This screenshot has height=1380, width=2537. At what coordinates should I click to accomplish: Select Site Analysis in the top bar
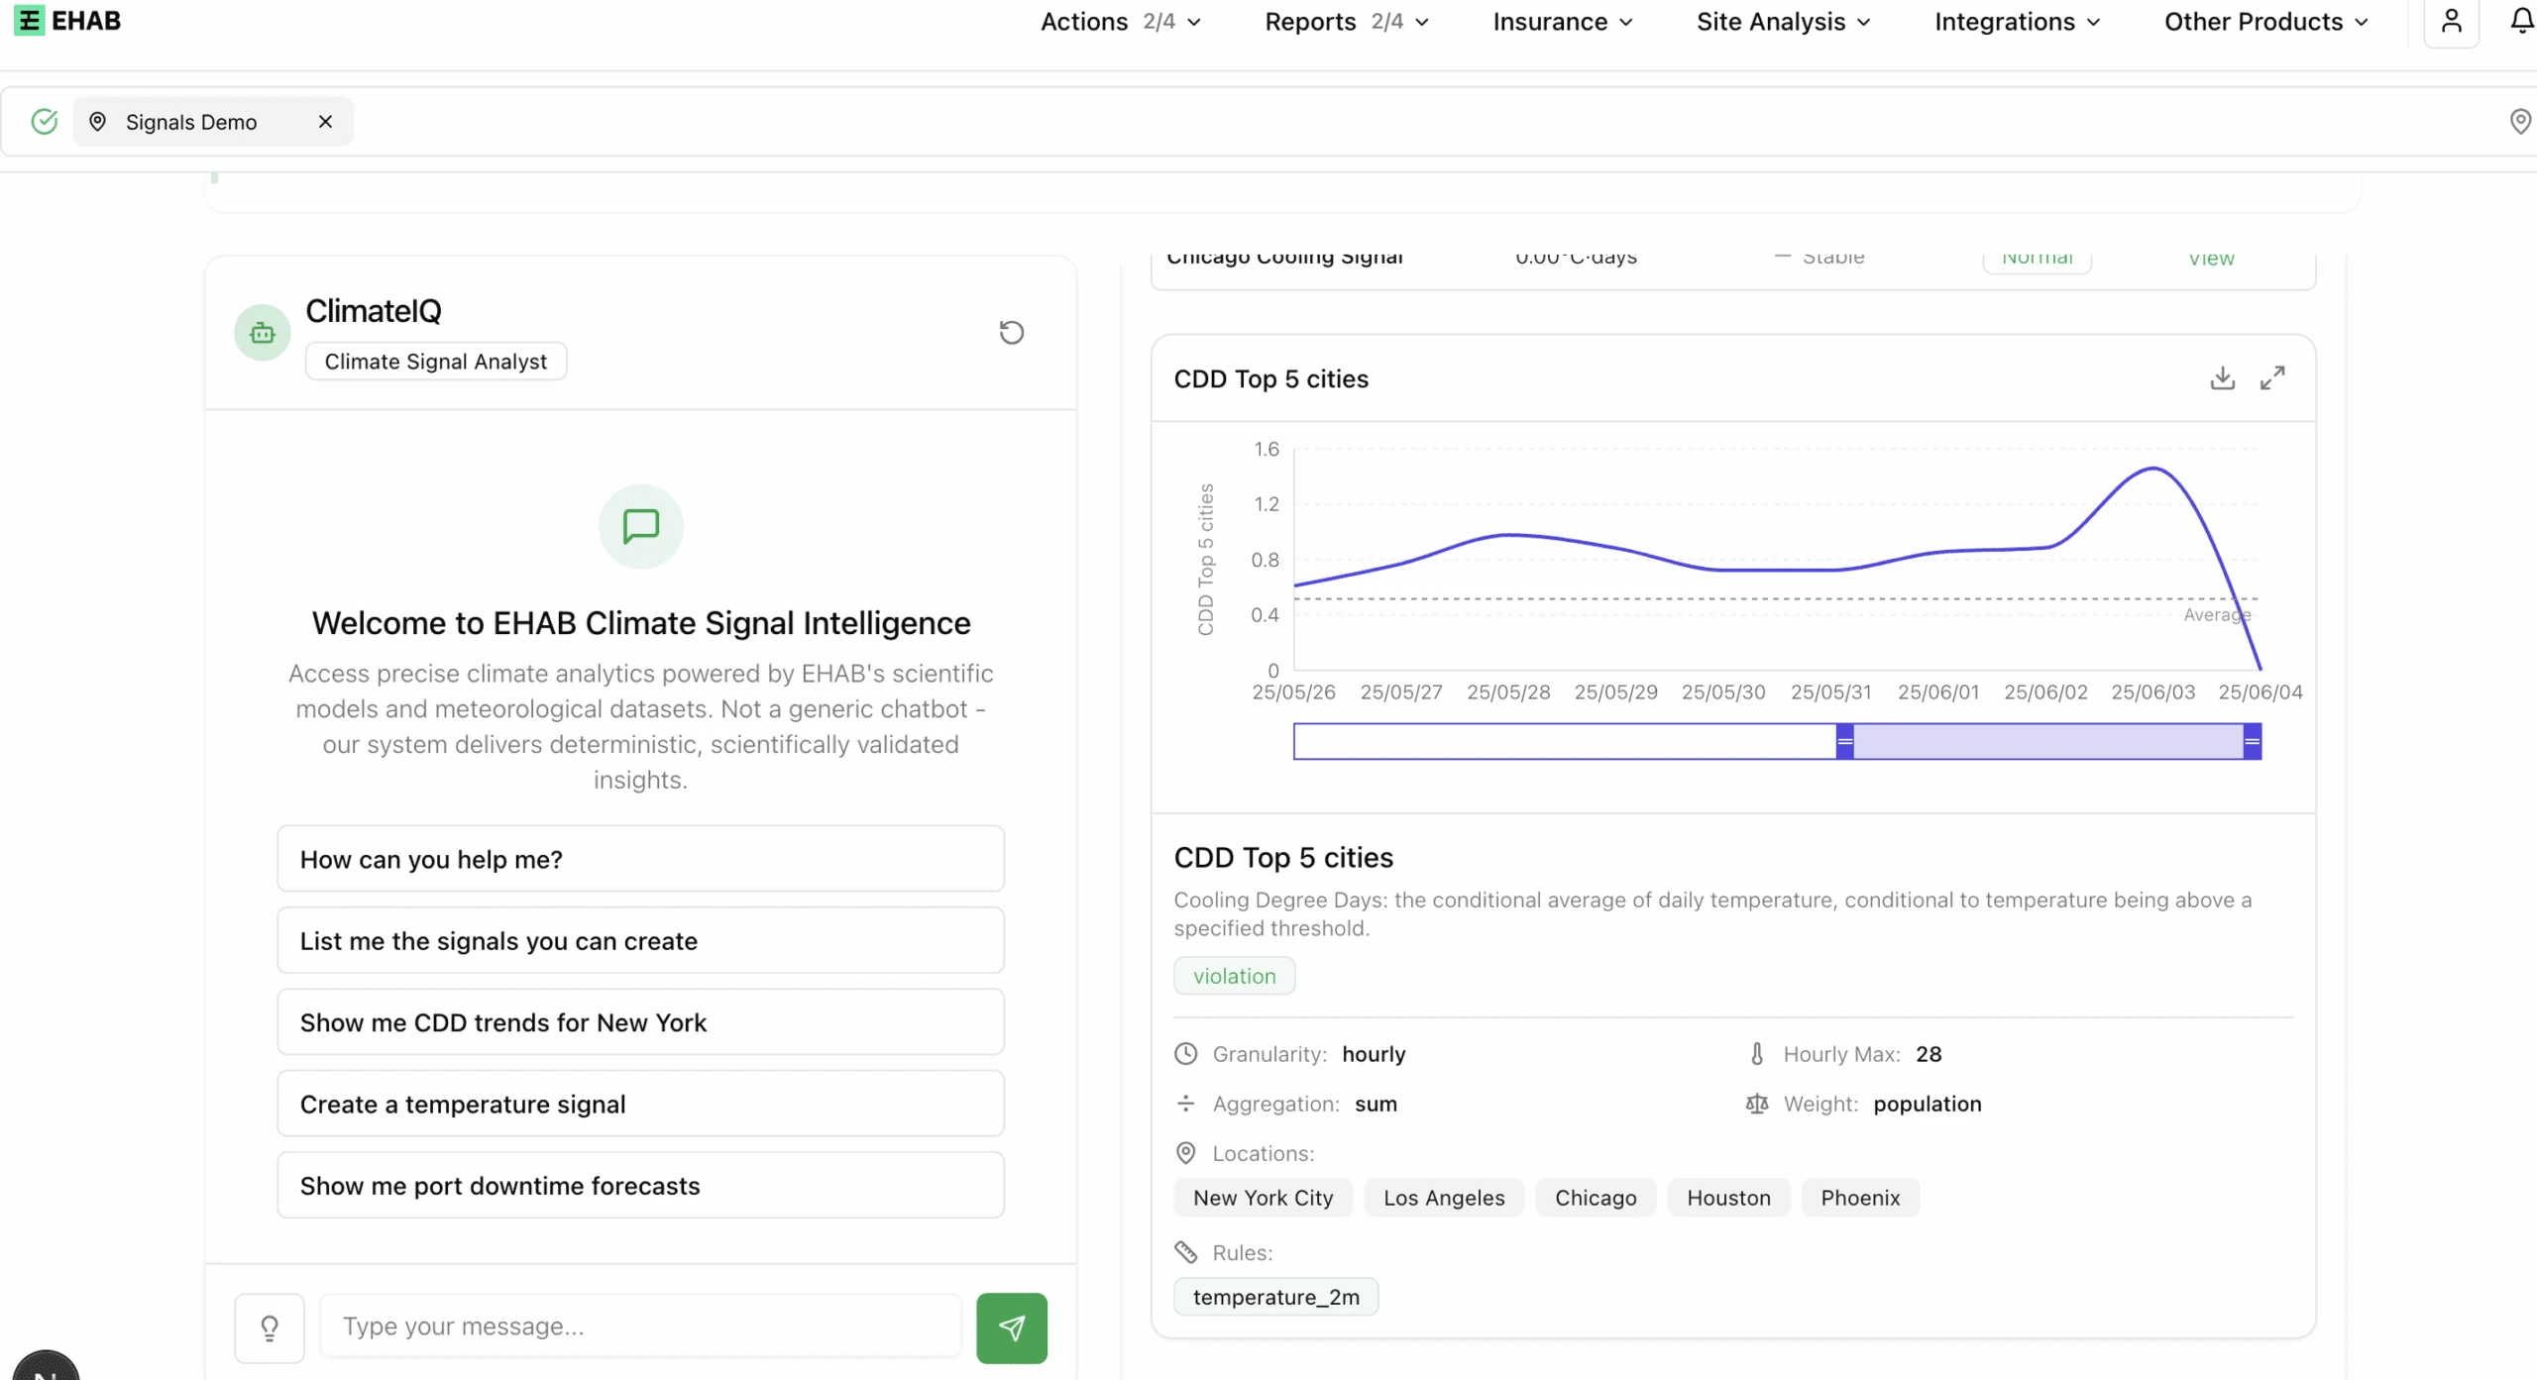(x=1782, y=21)
